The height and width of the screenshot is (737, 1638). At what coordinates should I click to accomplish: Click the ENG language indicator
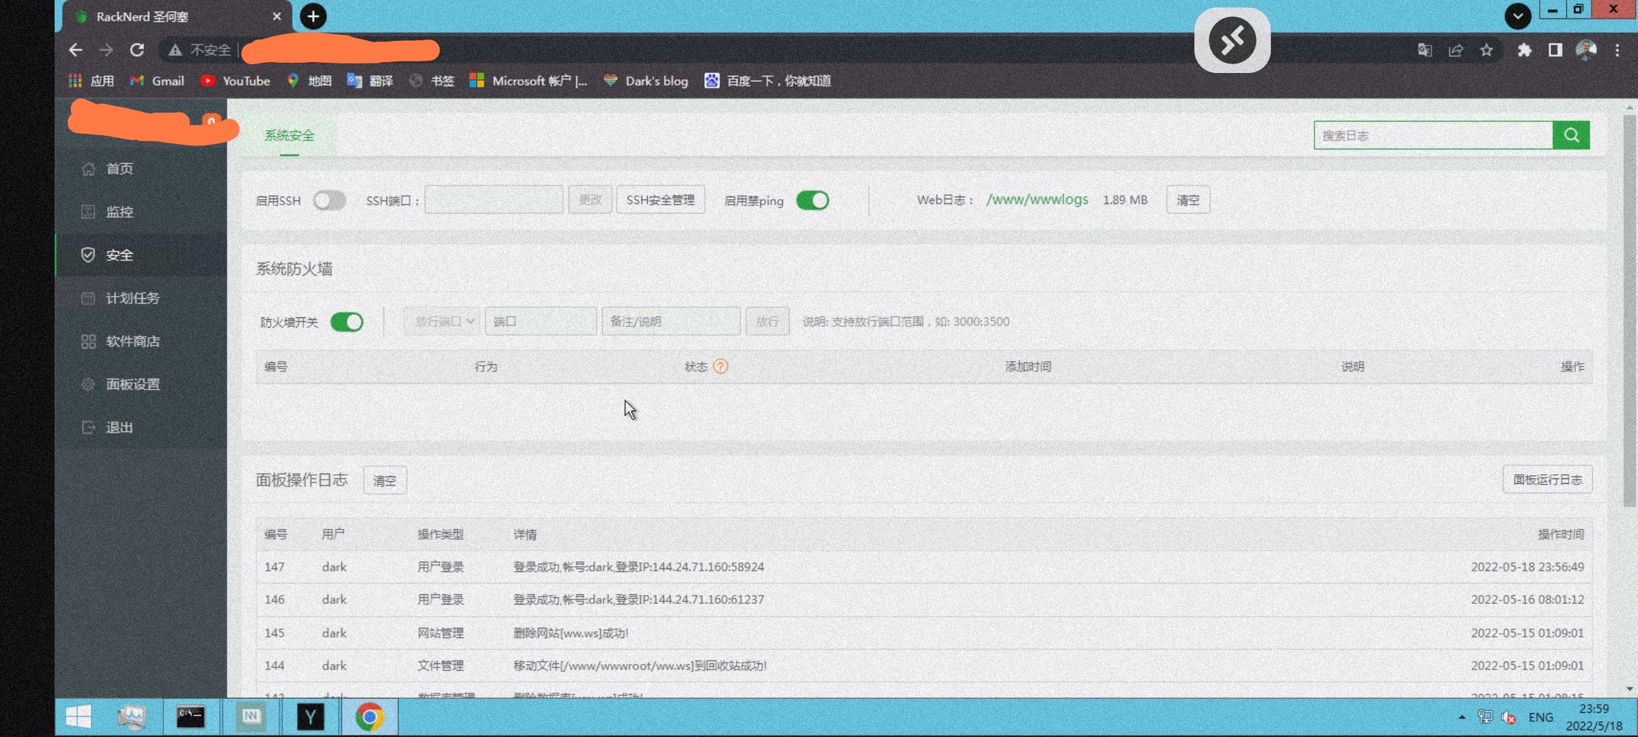pos(1540,717)
